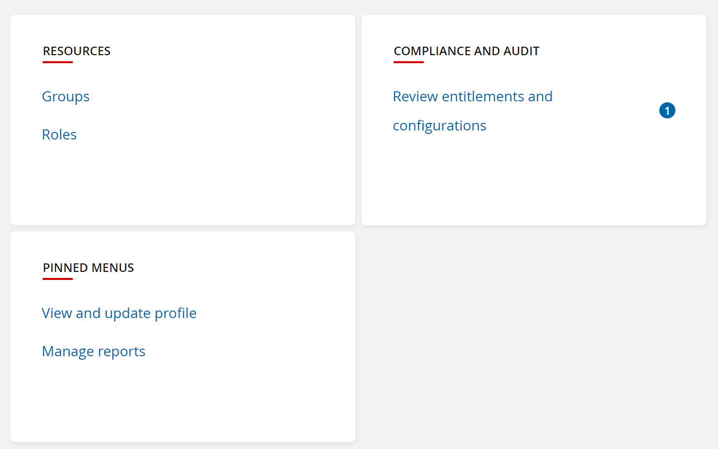Open the Roles link under Resources
The height and width of the screenshot is (449, 718).
(x=59, y=134)
